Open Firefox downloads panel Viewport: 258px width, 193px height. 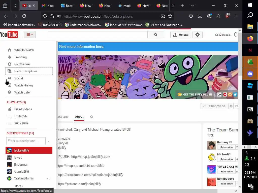coord(200,16)
